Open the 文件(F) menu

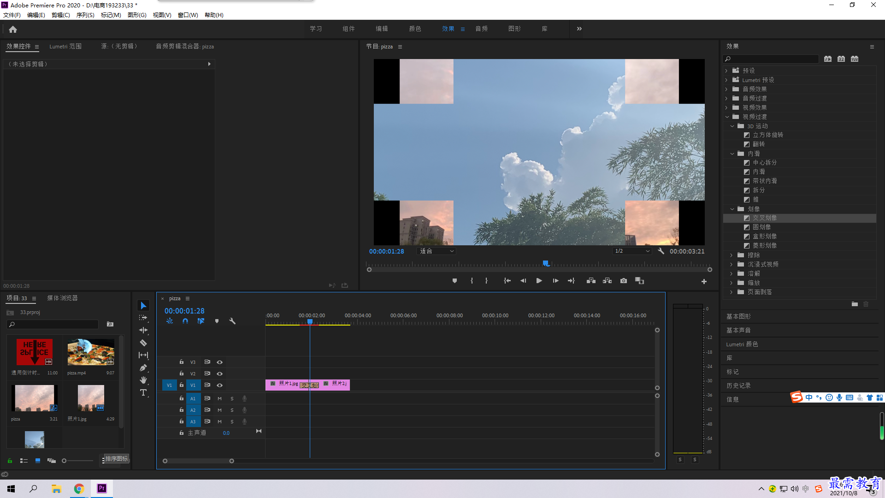(x=12, y=15)
